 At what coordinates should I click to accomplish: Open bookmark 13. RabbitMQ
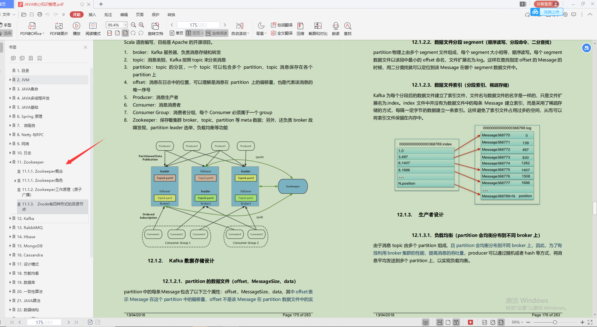point(30,227)
